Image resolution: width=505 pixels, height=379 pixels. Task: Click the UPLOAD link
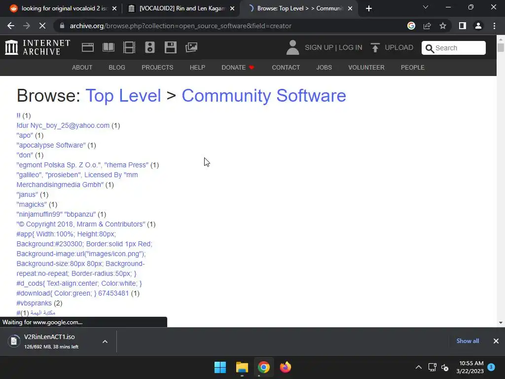(399, 48)
